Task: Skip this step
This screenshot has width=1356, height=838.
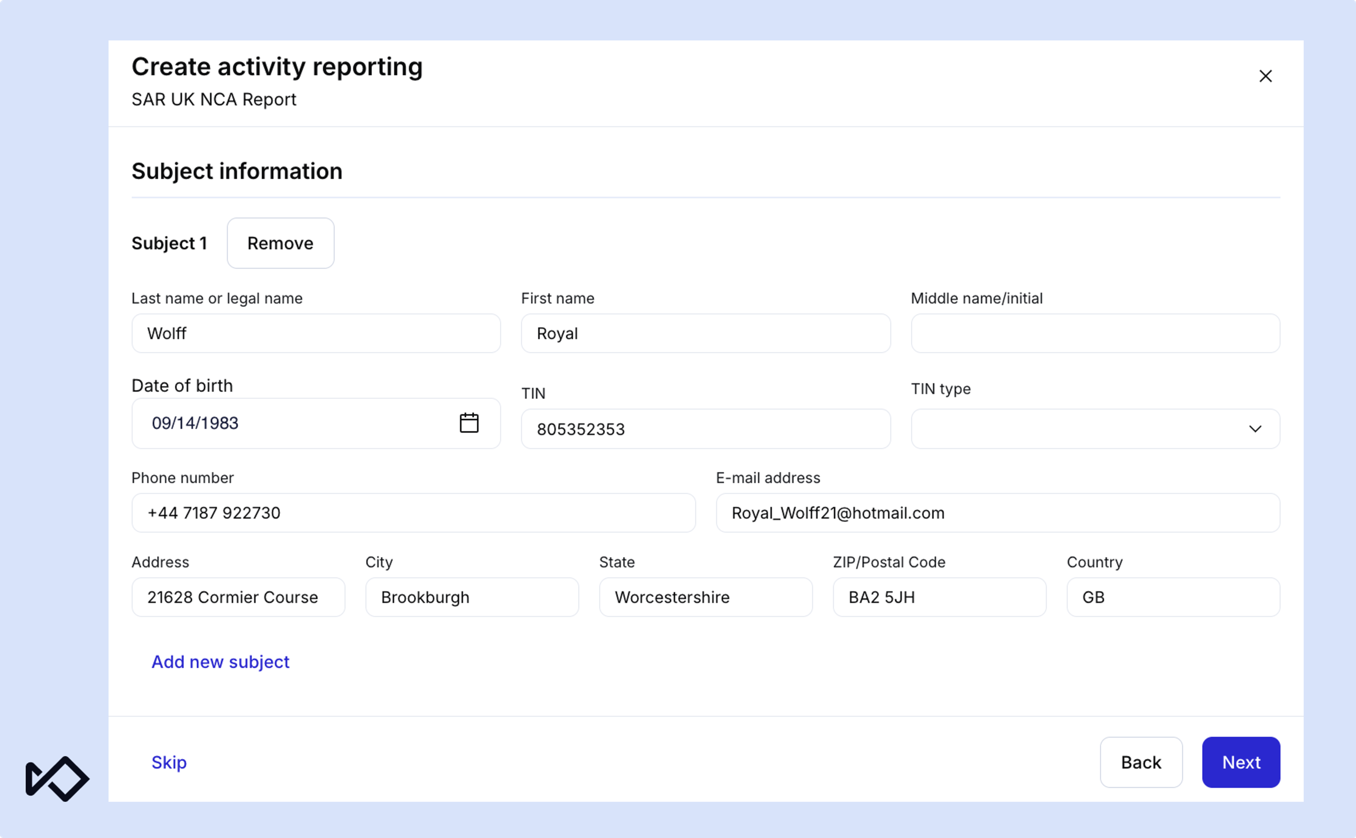Action: point(169,762)
